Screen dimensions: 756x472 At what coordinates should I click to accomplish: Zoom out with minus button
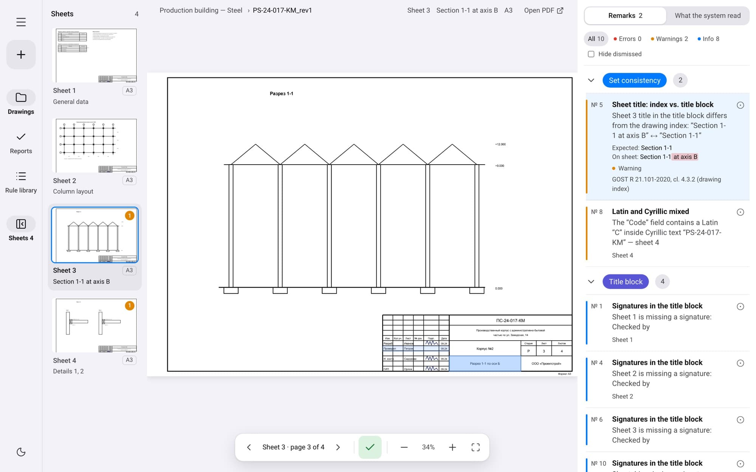pos(404,447)
